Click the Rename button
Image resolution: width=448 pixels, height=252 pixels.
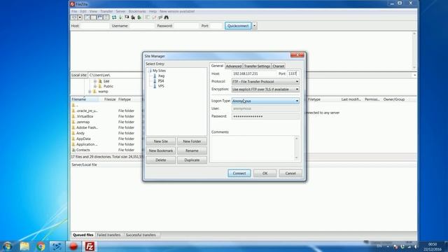click(x=192, y=150)
